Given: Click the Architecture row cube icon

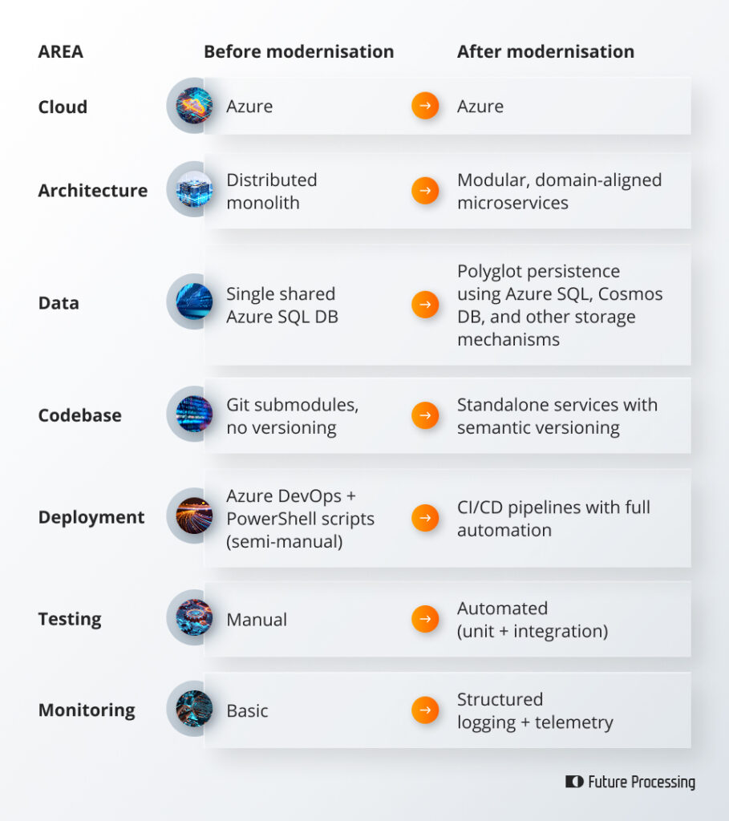Looking at the screenshot, I should click(x=194, y=190).
